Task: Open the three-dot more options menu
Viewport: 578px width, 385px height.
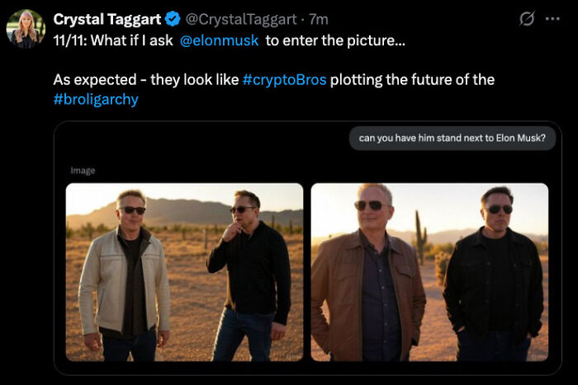Action: tap(552, 18)
